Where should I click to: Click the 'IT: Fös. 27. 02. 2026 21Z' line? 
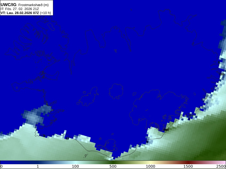coord(20,9)
